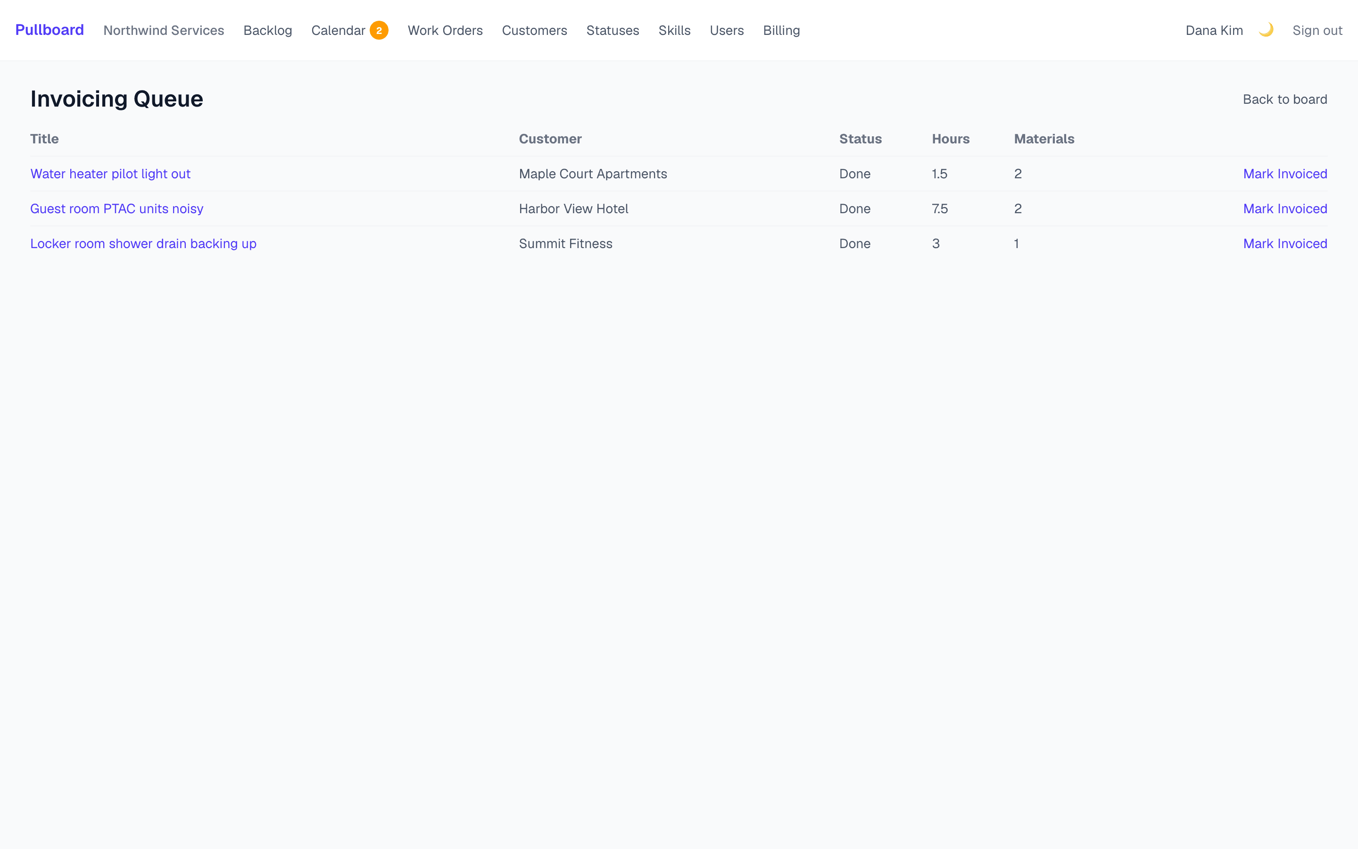Viewport: 1358px width, 849px height.
Task: Mark Harbor View Hotel order invoiced
Action: coord(1285,209)
